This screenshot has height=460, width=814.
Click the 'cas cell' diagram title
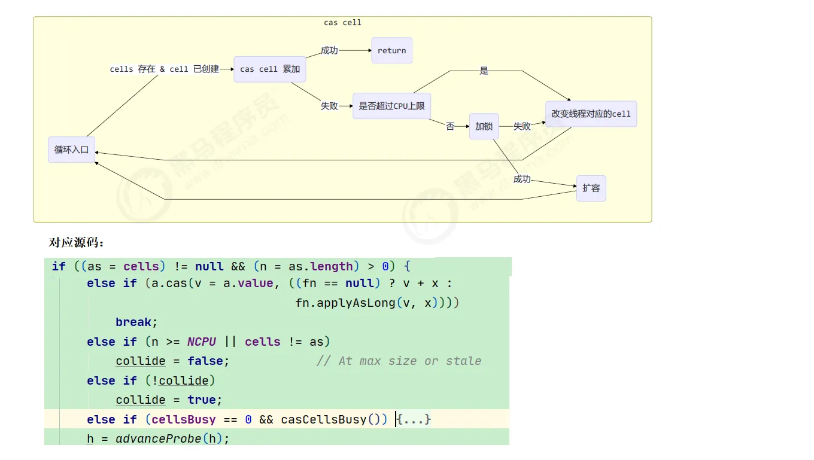pos(343,22)
